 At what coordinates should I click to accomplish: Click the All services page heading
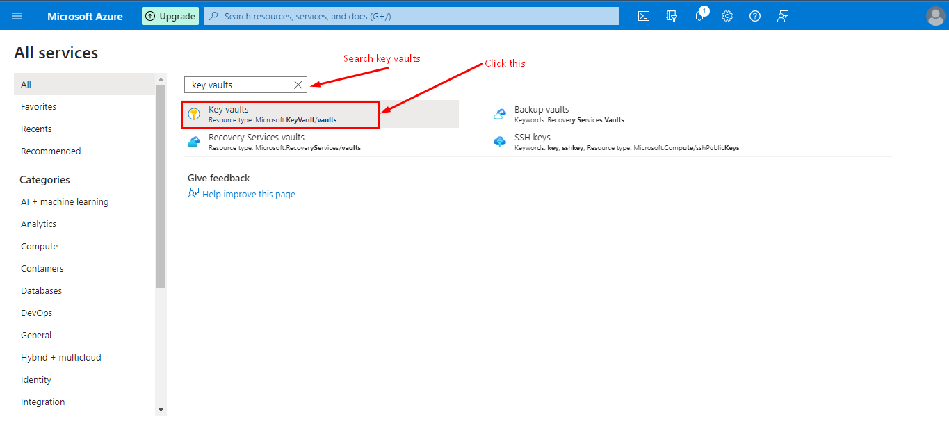coord(56,53)
